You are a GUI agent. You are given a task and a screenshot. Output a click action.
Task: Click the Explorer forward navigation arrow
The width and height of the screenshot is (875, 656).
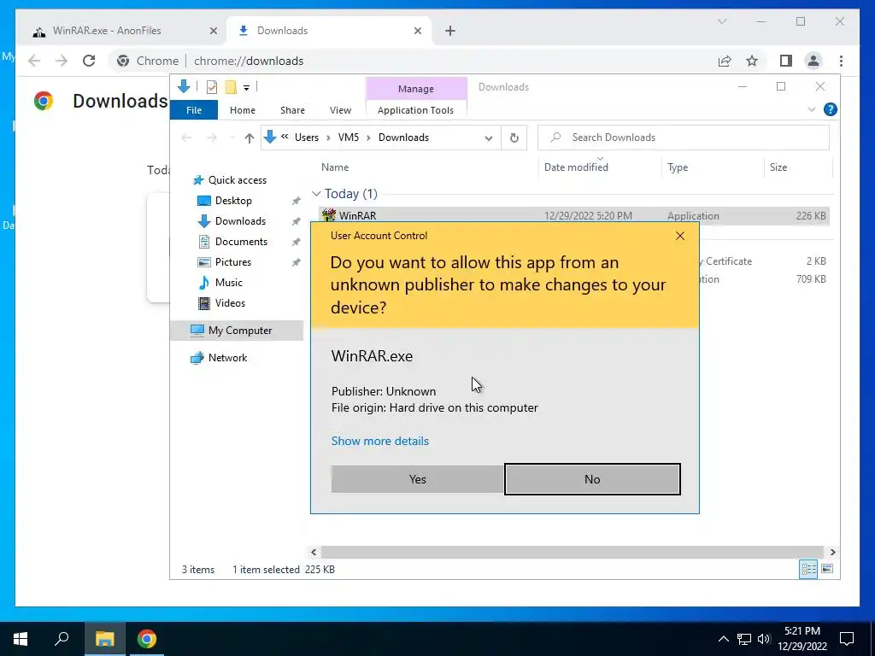pyautogui.click(x=212, y=138)
